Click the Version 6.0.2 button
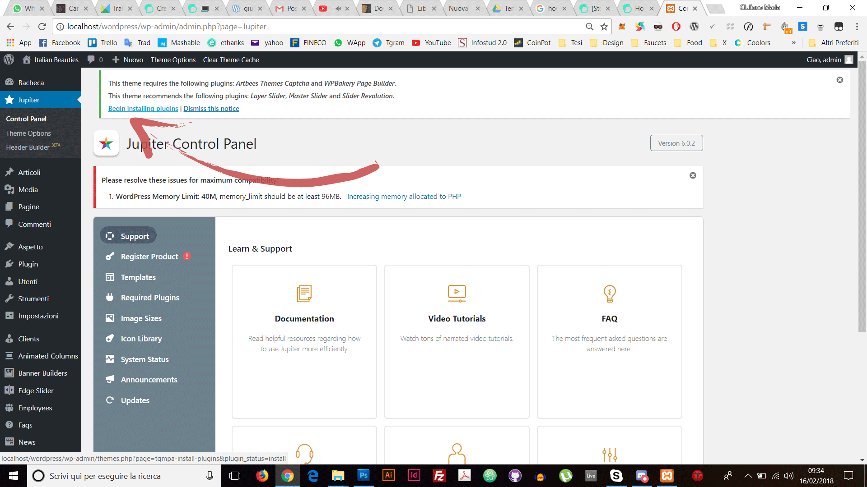 tap(676, 143)
